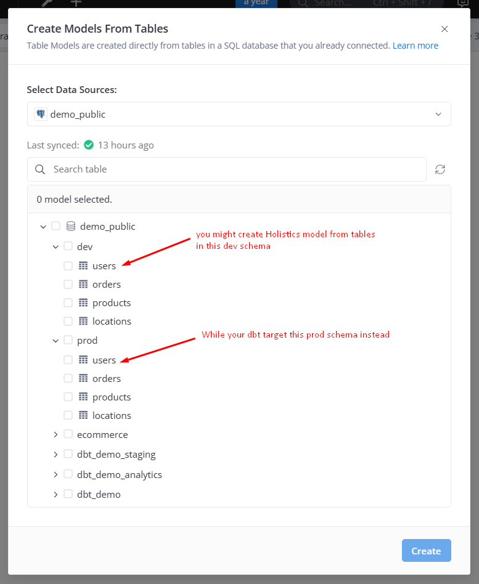Select the ecommerce schema checkbox
The height and width of the screenshot is (584, 479).
click(68, 434)
